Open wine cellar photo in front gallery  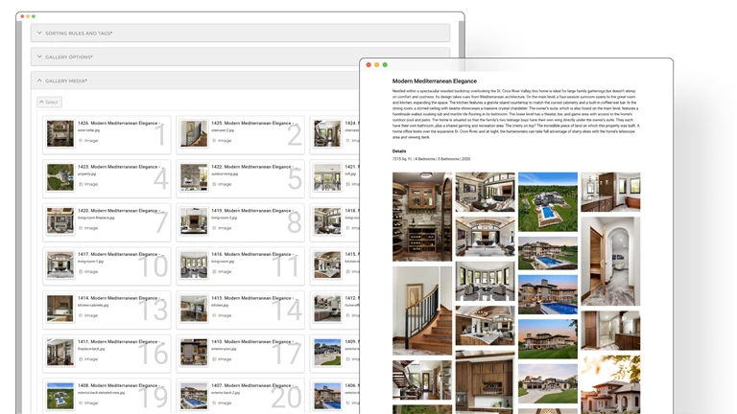point(422,217)
